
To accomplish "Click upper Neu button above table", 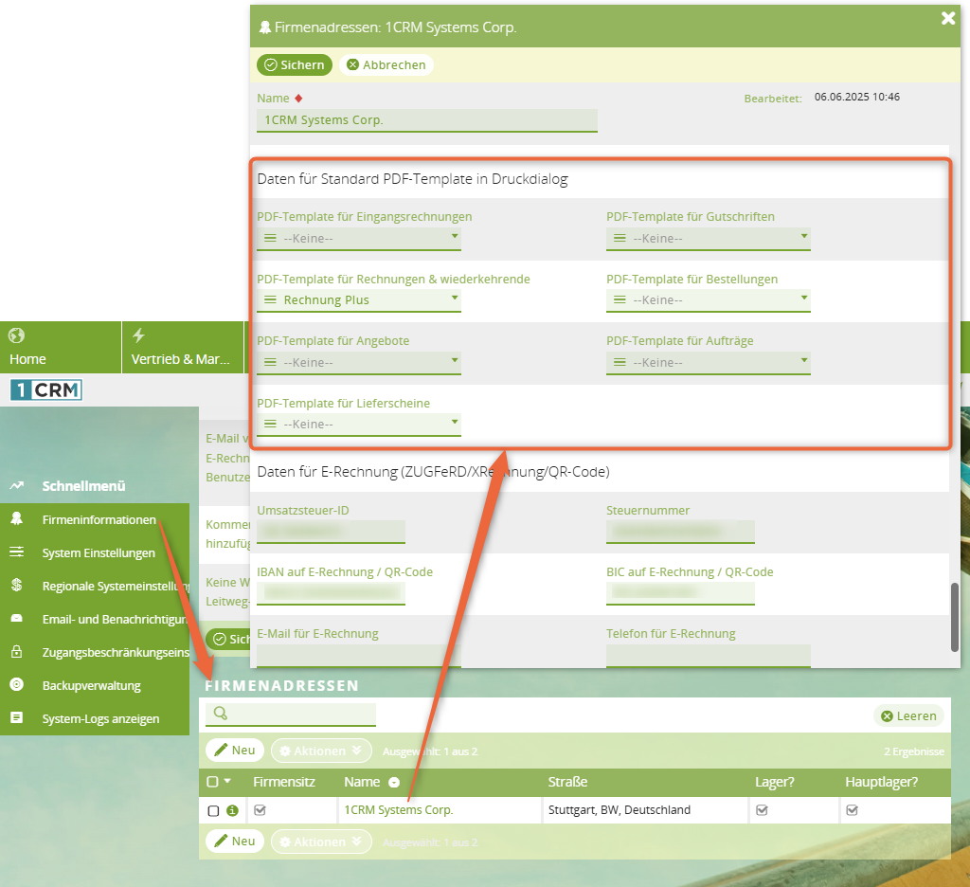I will click(235, 751).
